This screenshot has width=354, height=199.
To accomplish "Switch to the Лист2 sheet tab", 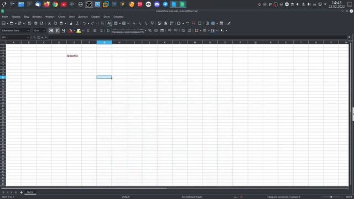I will [30, 192].
